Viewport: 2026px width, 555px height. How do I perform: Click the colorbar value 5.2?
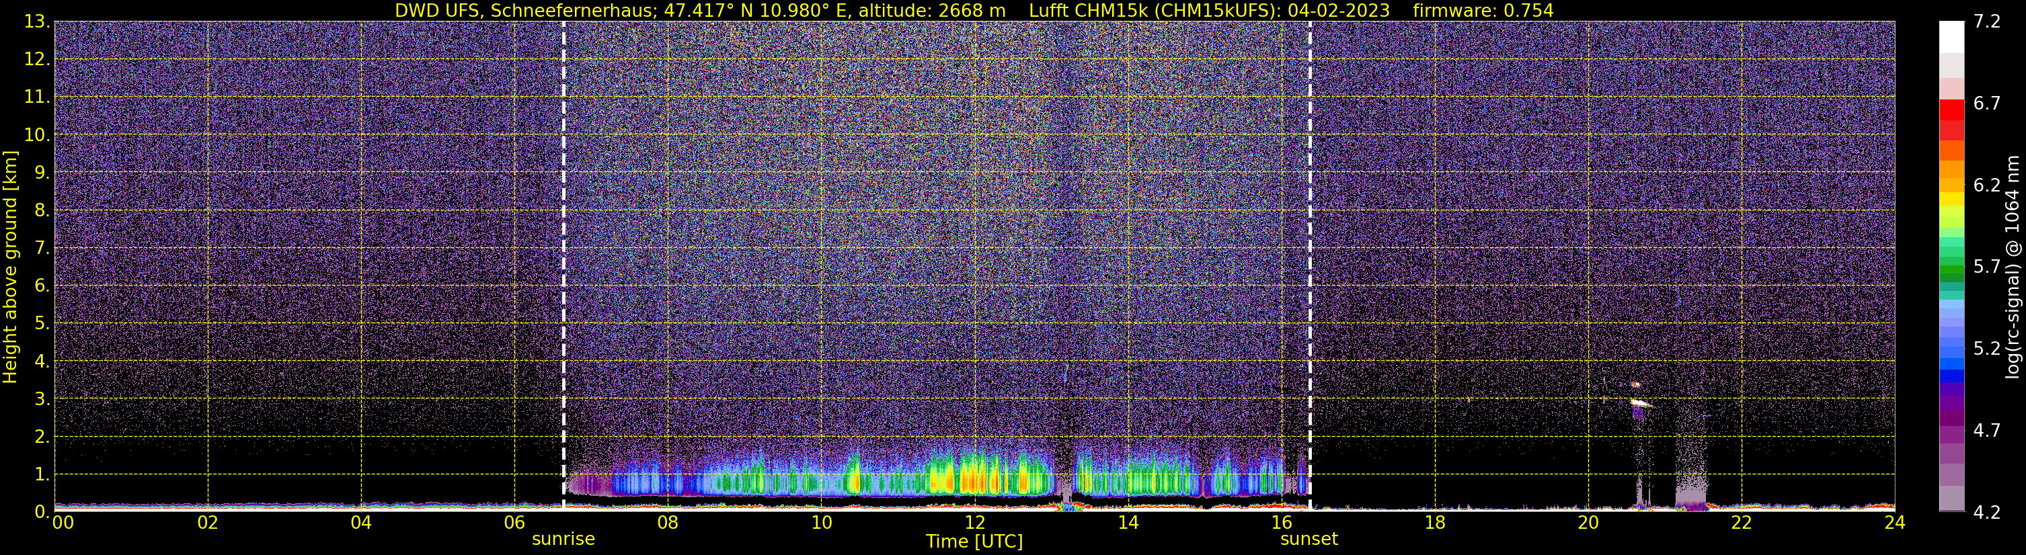(1987, 349)
